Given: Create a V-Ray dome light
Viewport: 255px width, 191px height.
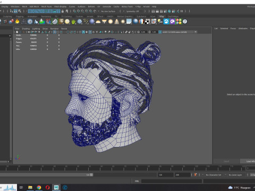Looking at the screenshot, I should pos(98,22).
